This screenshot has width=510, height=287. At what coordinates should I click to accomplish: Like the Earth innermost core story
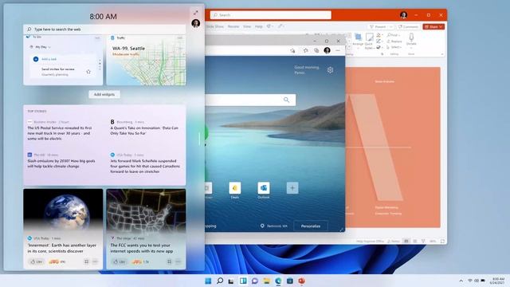pos(37,261)
